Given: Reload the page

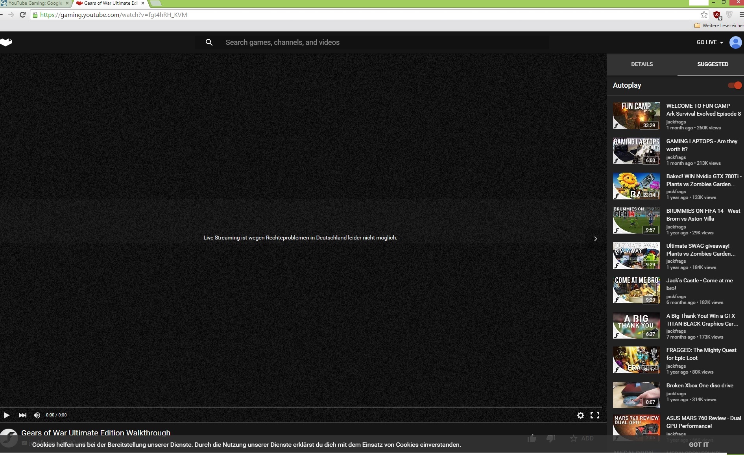Looking at the screenshot, I should pos(22,15).
